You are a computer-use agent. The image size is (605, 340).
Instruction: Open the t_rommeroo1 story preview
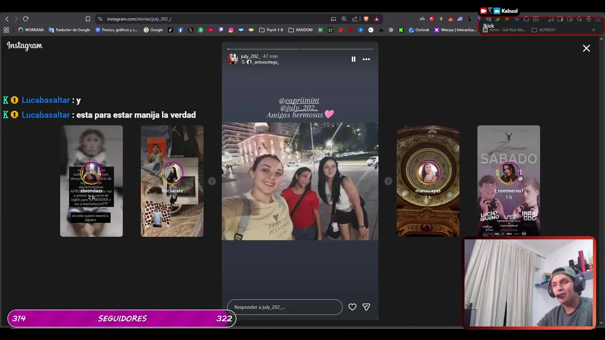click(x=509, y=181)
